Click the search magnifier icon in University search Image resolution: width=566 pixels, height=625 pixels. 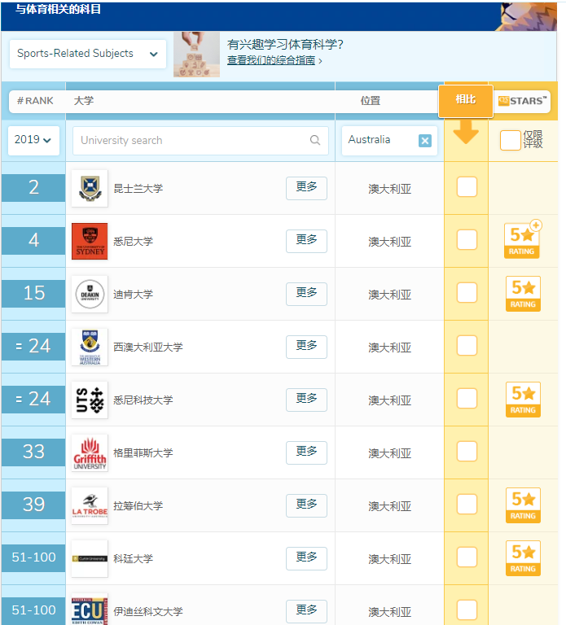[x=315, y=140]
